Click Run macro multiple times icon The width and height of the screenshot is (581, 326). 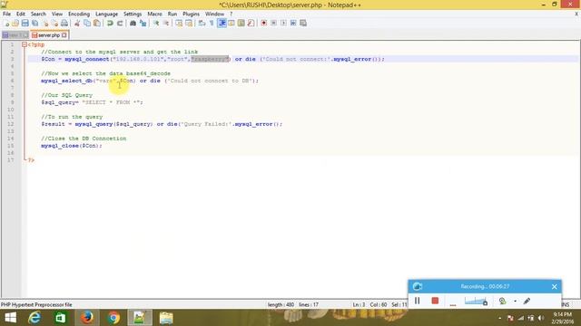tap(293, 24)
